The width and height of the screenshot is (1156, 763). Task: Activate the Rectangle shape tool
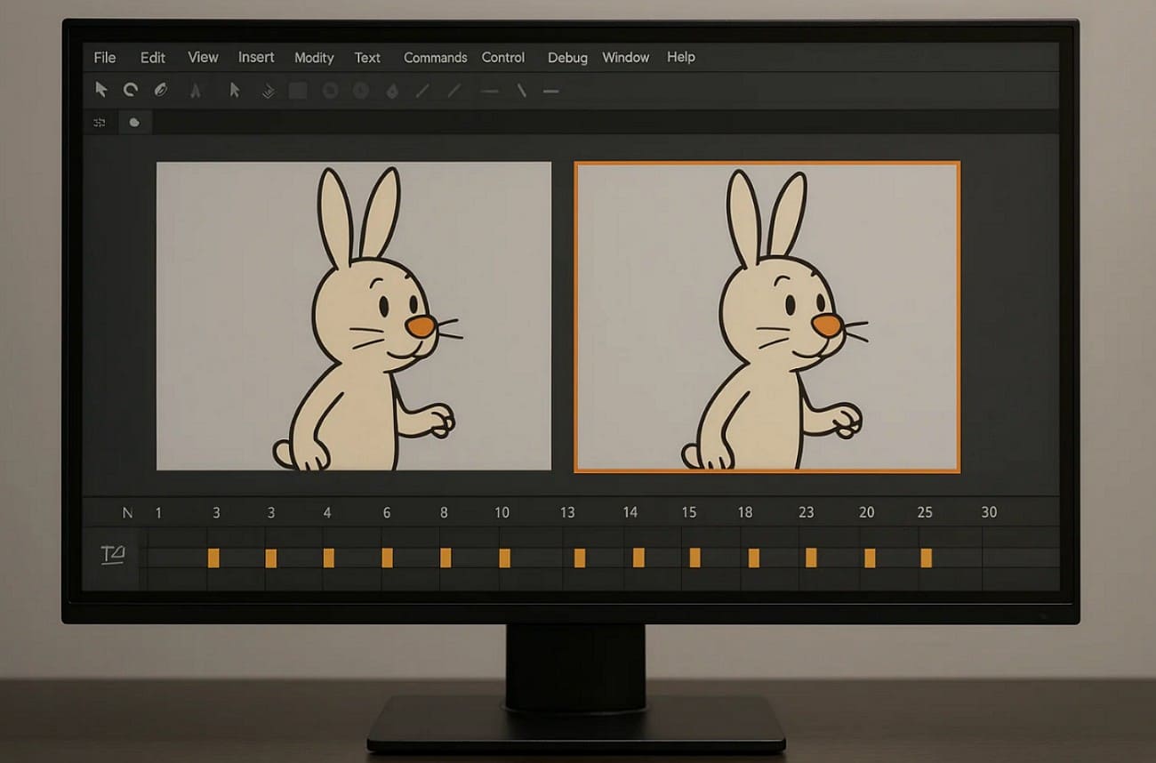(x=298, y=90)
